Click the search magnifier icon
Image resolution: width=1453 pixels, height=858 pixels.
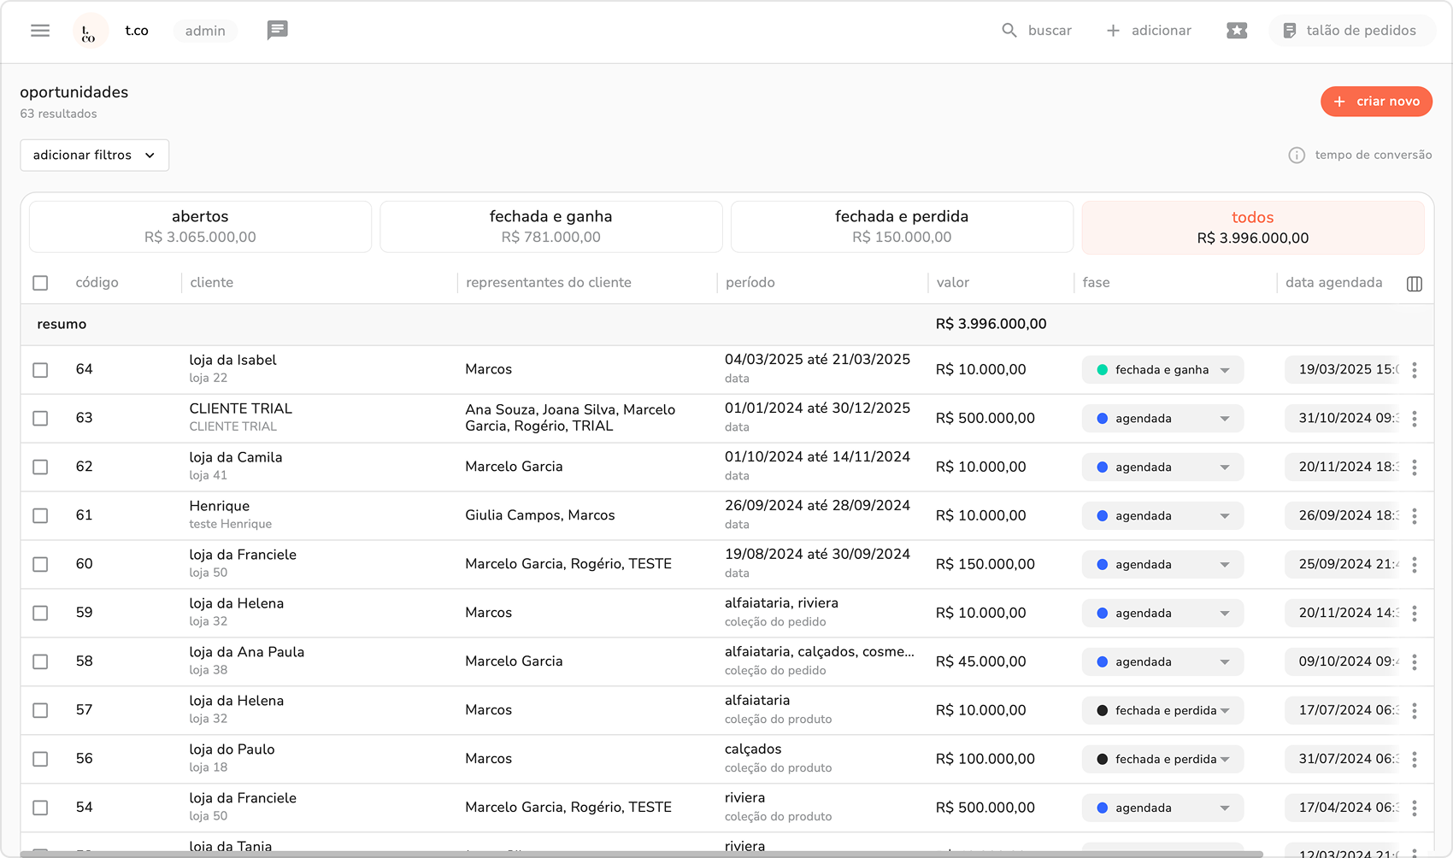(1009, 31)
